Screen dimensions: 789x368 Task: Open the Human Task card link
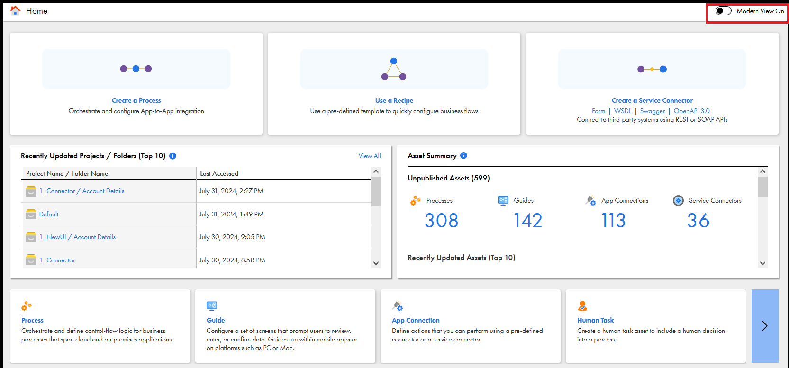pyautogui.click(x=595, y=320)
